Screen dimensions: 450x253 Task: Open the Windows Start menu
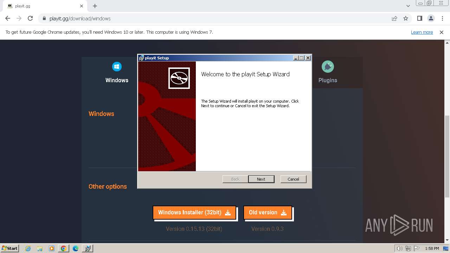tap(9, 248)
